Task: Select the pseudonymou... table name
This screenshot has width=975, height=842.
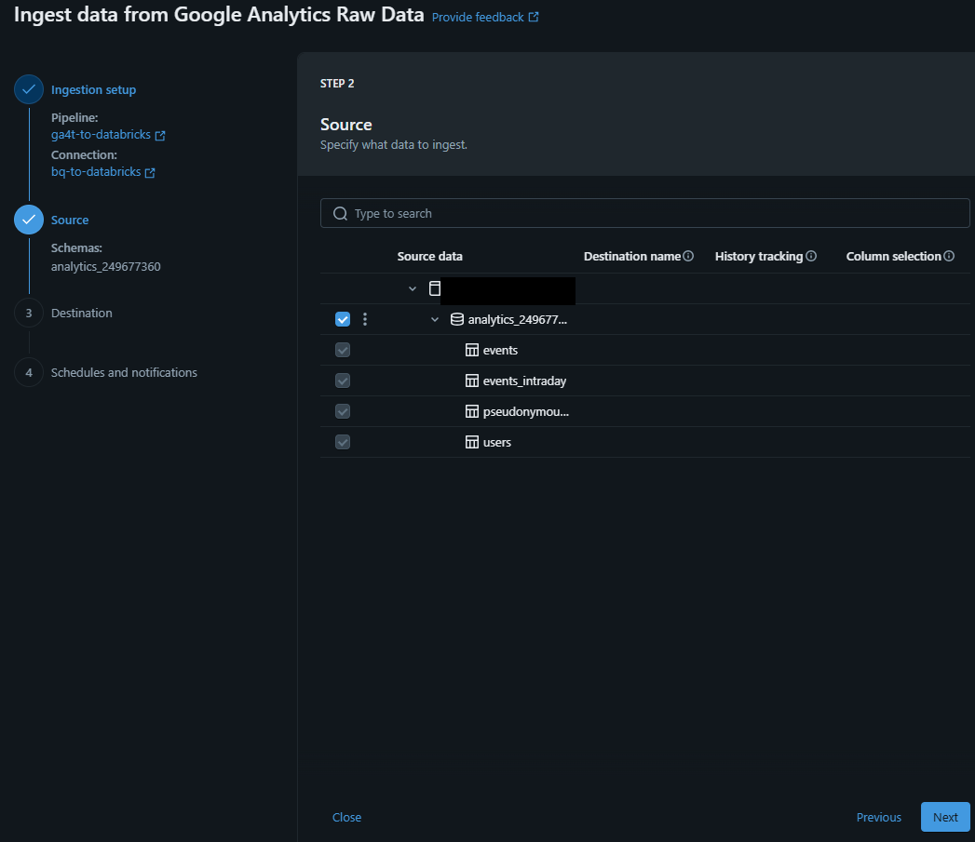Action: [526, 412]
